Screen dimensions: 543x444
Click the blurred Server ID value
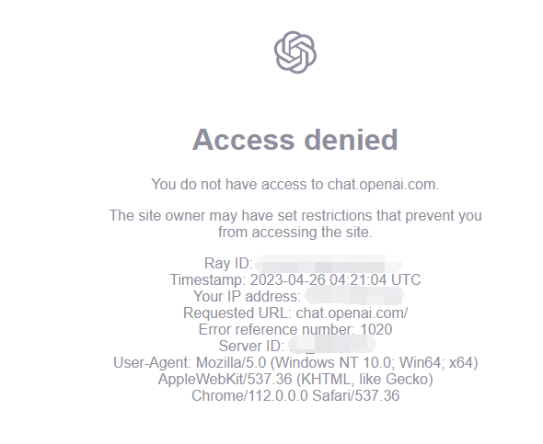331,346
